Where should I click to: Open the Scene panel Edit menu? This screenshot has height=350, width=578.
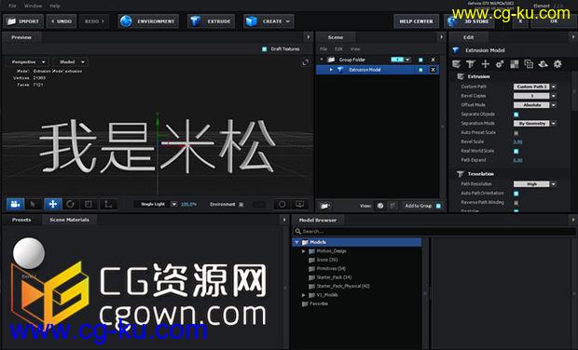[x=338, y=49]
